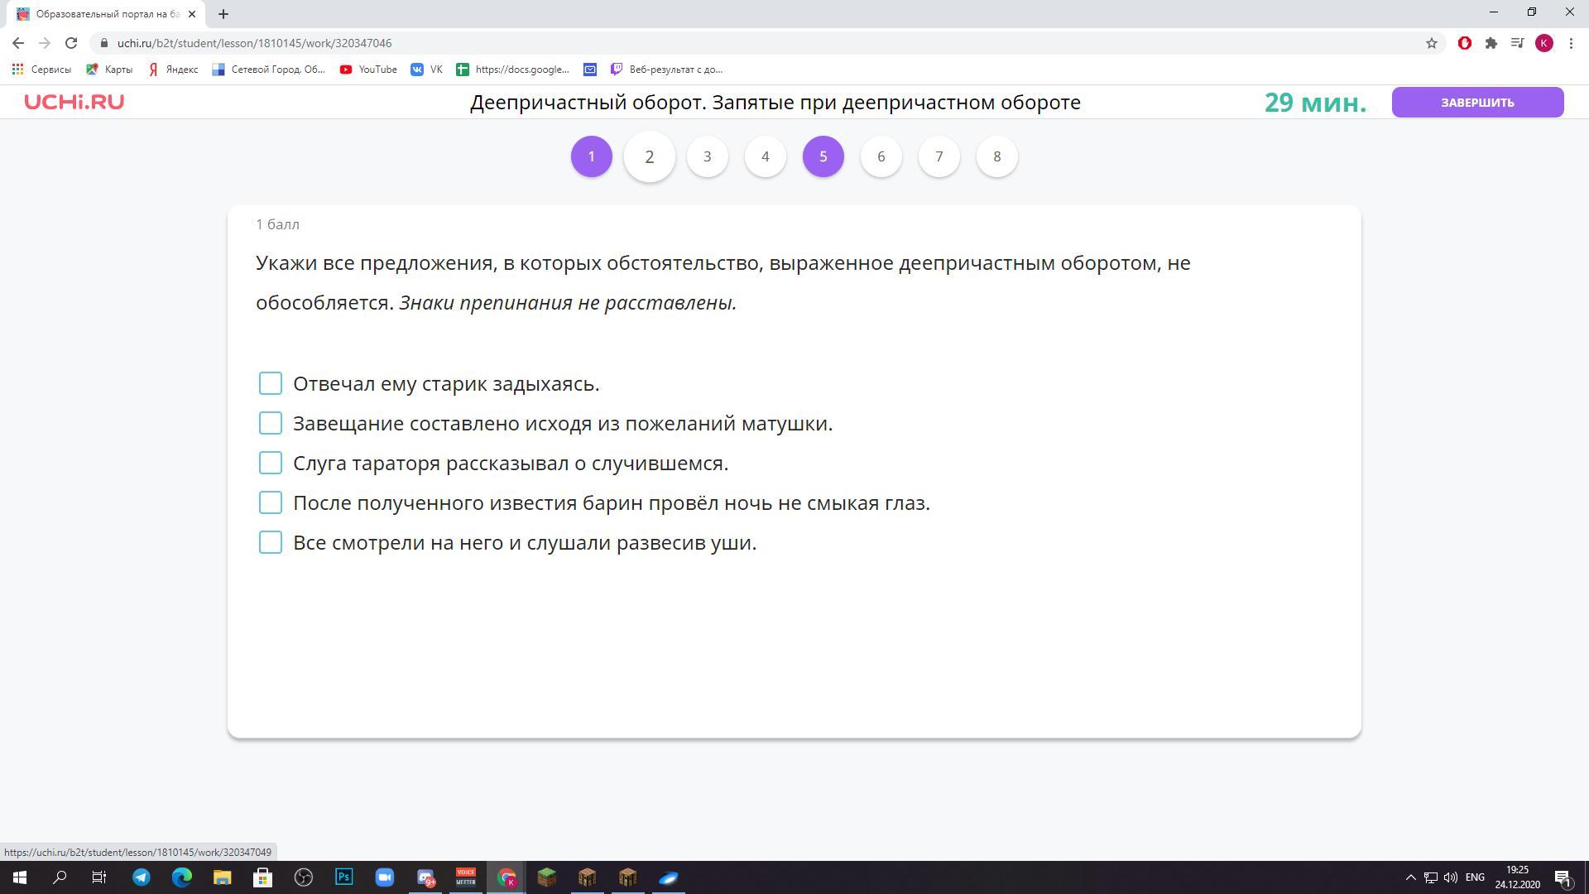Tick 'Все смотрели на него' checkbox
Image resolution: width=1589 pixels, height=894 pixels.
pyautogui.click(x=271, y=542)
